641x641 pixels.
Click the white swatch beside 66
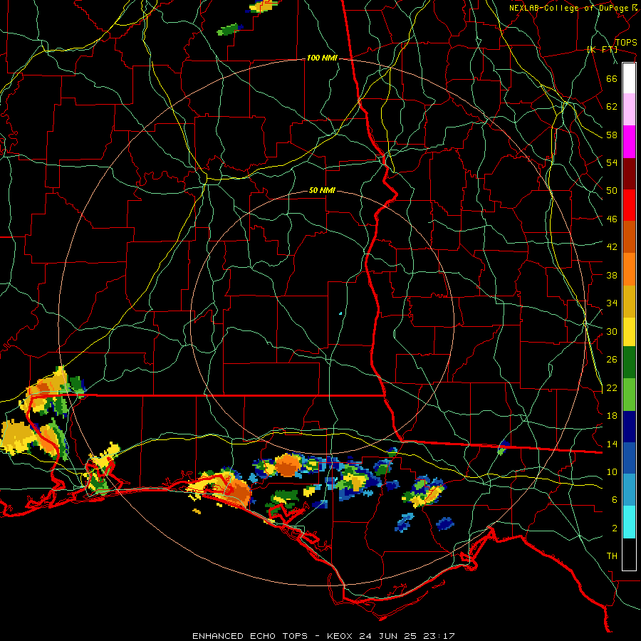pyautogui.click(x=629, y=78)
